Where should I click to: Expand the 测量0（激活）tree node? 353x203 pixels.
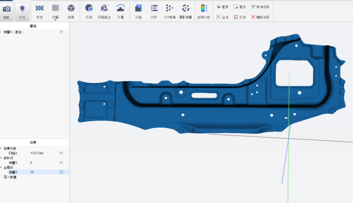pyautogui.click(x=1, y=32)
